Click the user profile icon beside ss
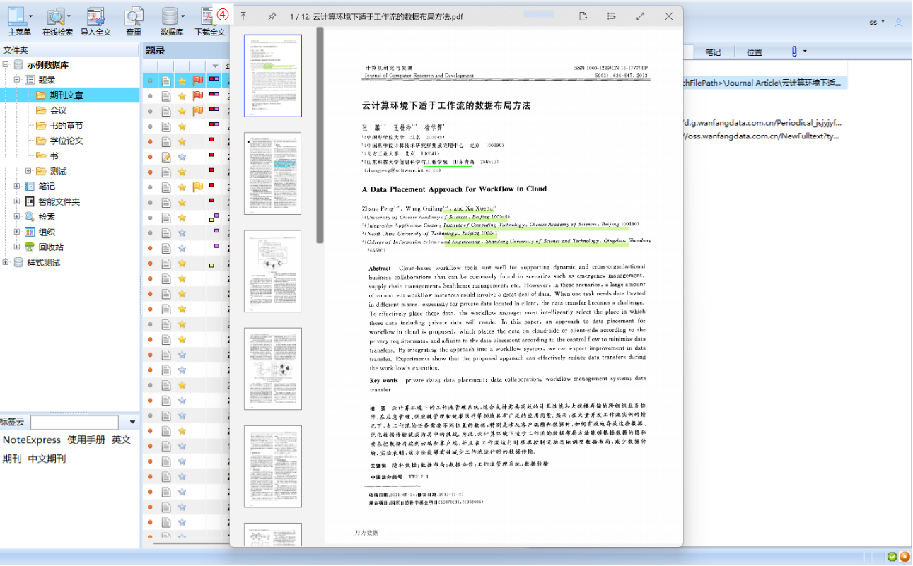 tap(899, 23)
